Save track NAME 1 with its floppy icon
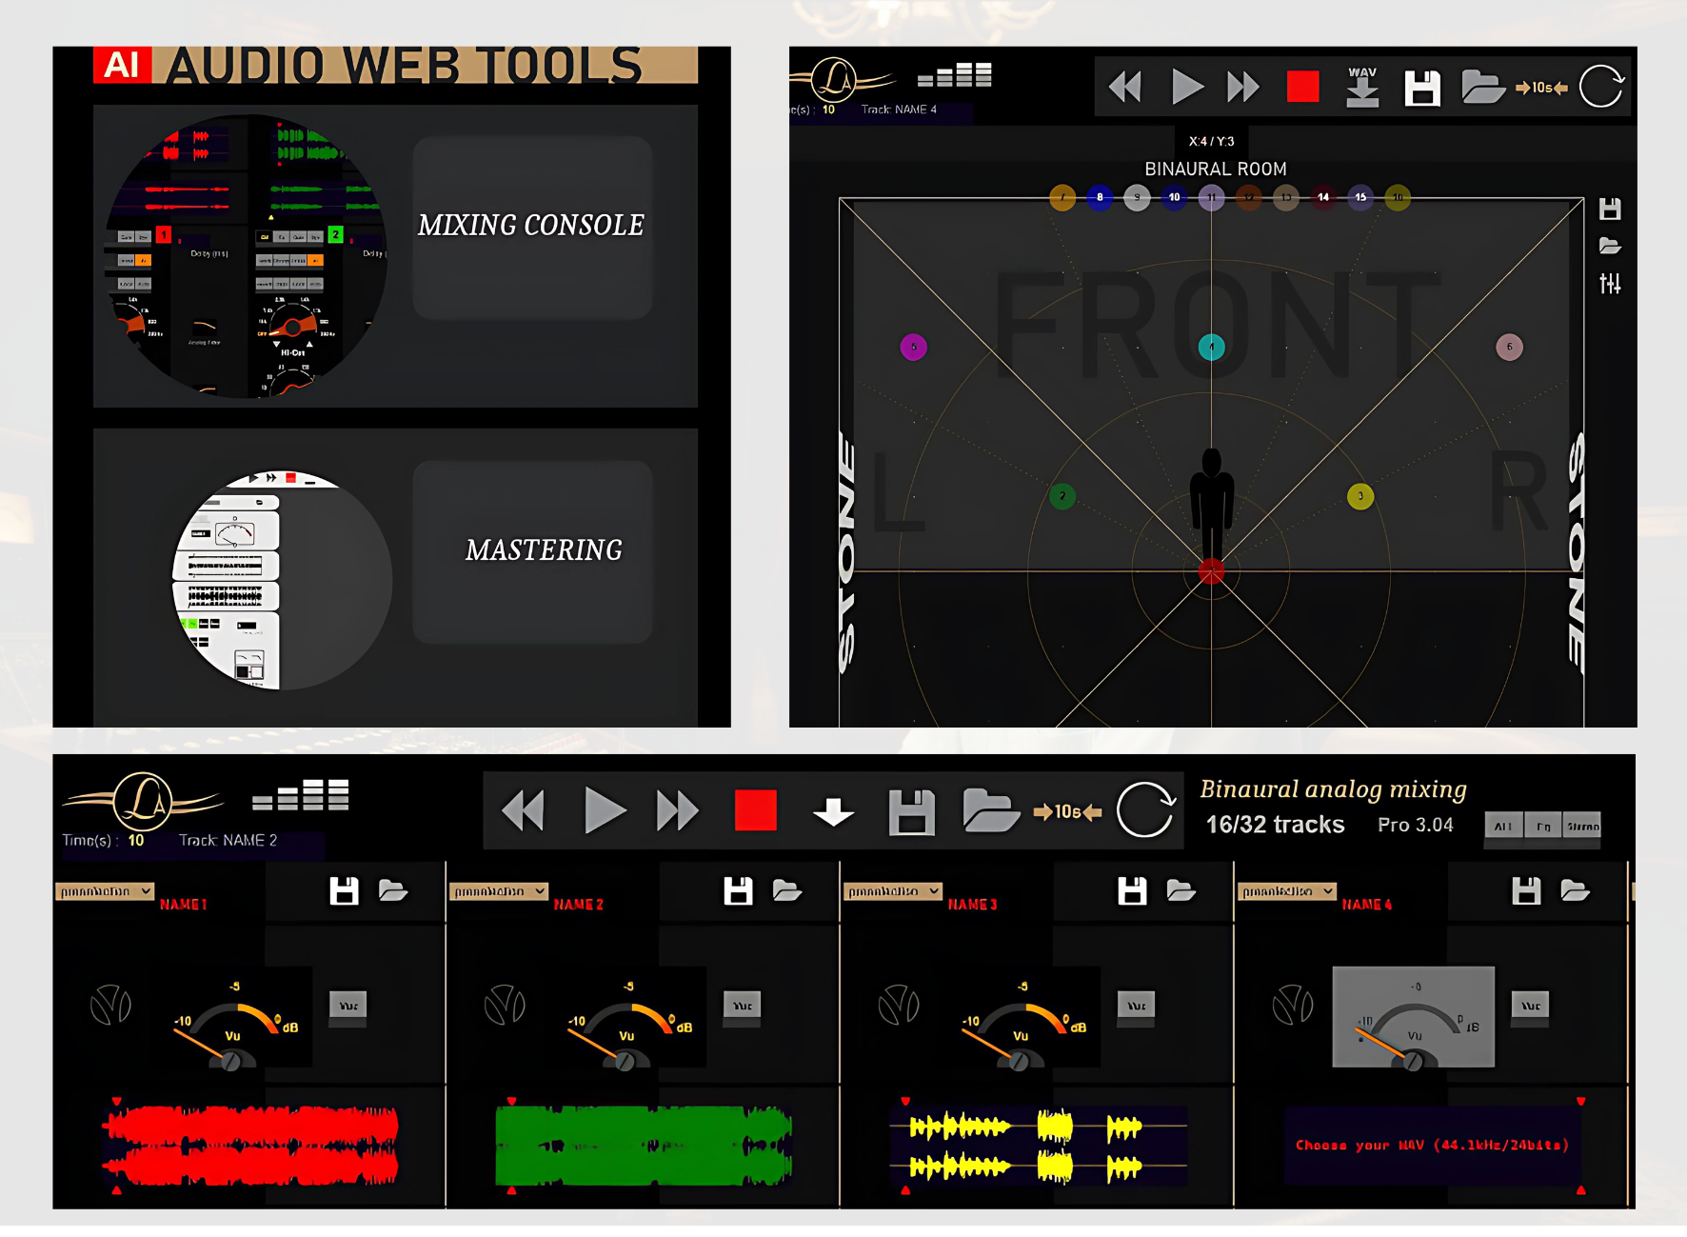The height and width of the screenshot is (1237, 1687). click(x=344, y=891)
